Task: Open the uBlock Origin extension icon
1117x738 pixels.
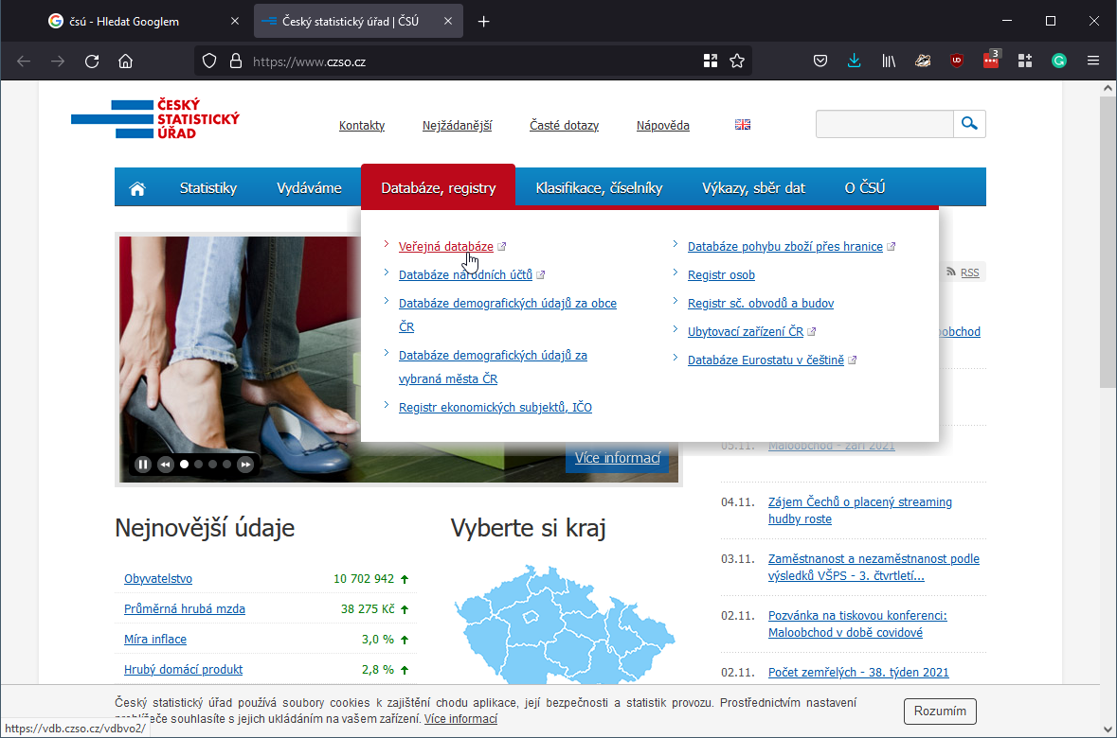Action: pos(957,60)
